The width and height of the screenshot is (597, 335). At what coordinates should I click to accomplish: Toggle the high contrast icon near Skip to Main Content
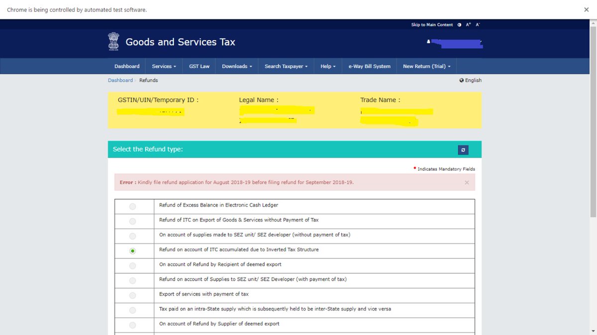(459, 25)
